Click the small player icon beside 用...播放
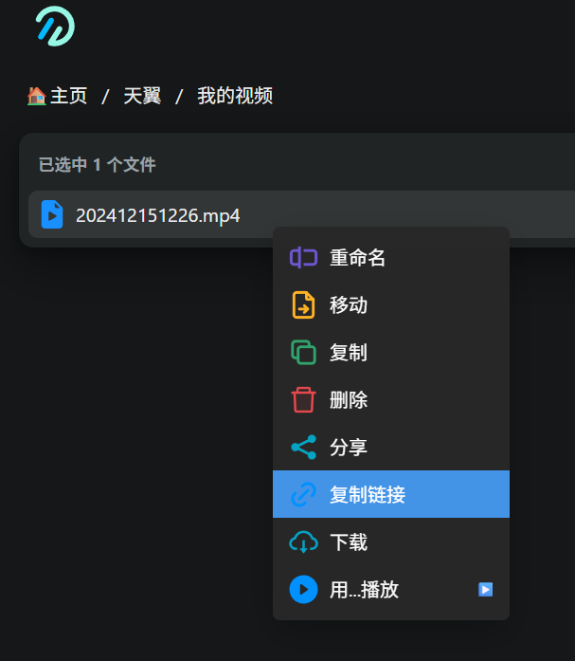 click(x=485, y=590)
